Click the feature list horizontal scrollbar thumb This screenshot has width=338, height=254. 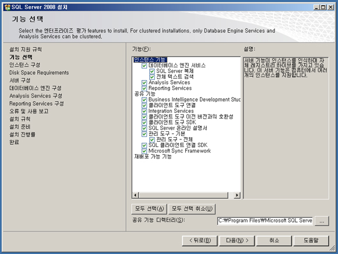[183, 195]
